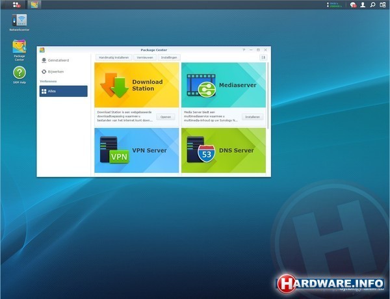Click the Verkennen section label
This screenshot has width=390, height=299.
click(48, 81)
